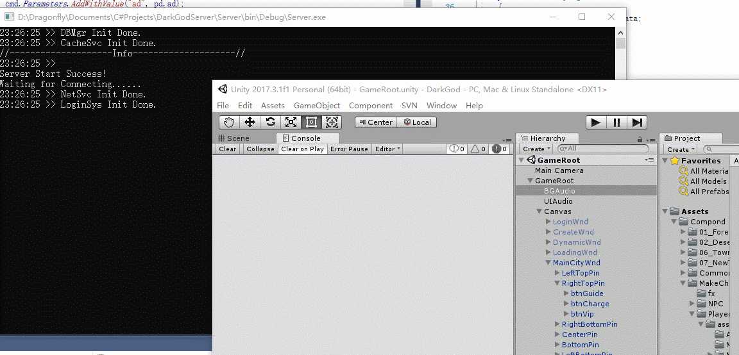This screenshot has width=739, height=355.
Task: Select the Assets folder in Project
Action: point(695,211)
